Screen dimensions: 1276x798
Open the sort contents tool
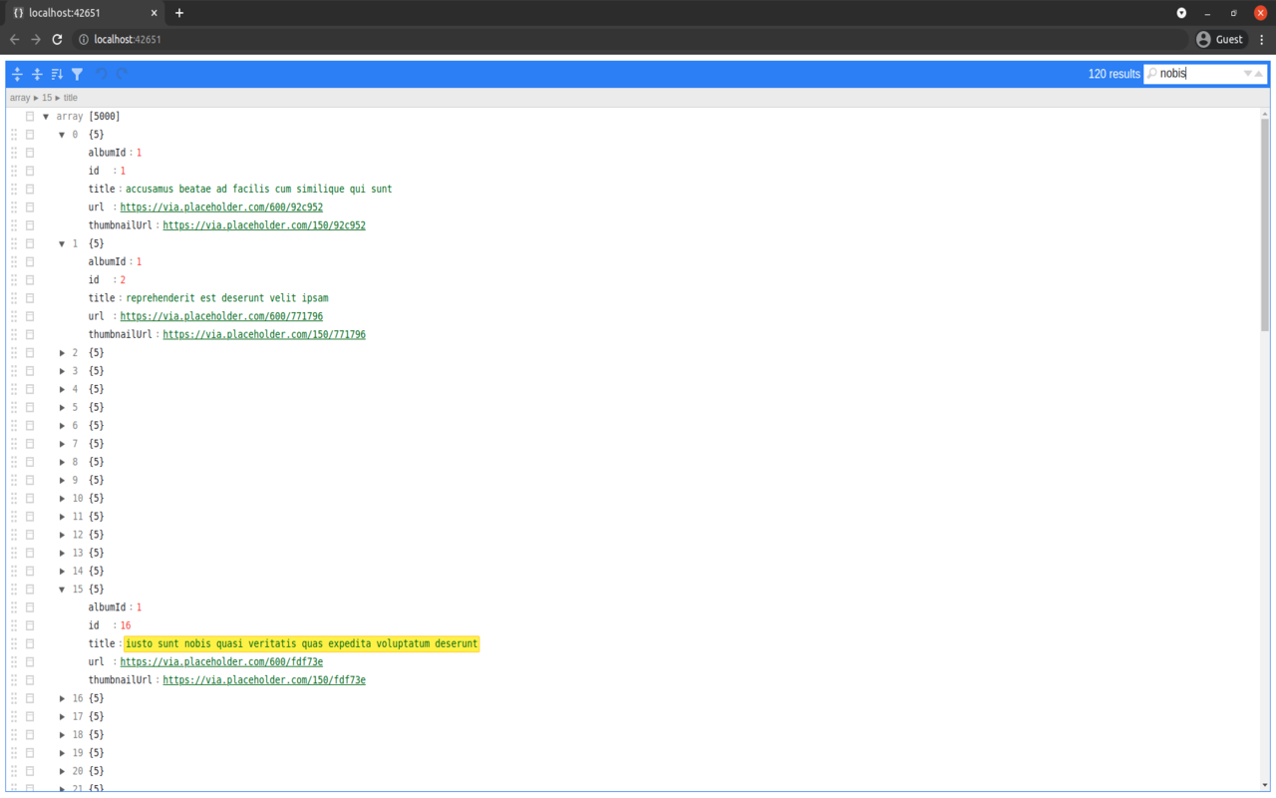coord(57,74)
